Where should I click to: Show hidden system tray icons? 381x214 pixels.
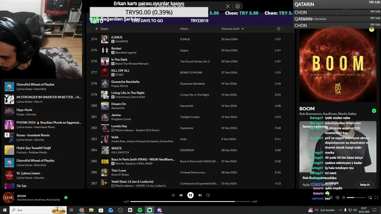[341, 210]
